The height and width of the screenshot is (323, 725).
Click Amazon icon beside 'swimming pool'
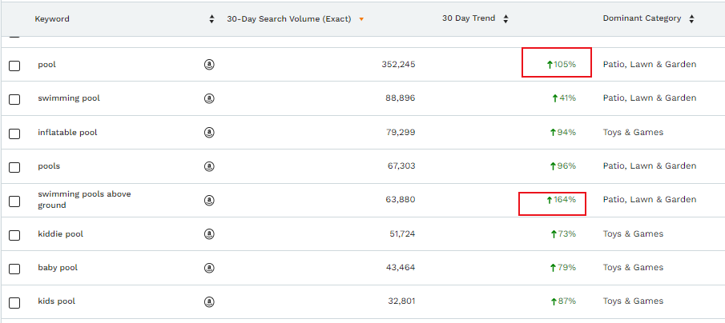click(209, 98)
